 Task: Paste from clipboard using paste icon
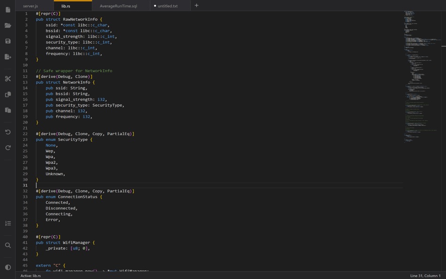[x=8, y=110]
